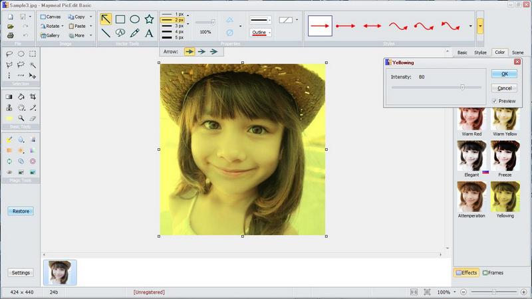This screenshot has height=299, width=532.
Task: Select the Sample3 thumbnail in filmstrip
Action: 60,272
